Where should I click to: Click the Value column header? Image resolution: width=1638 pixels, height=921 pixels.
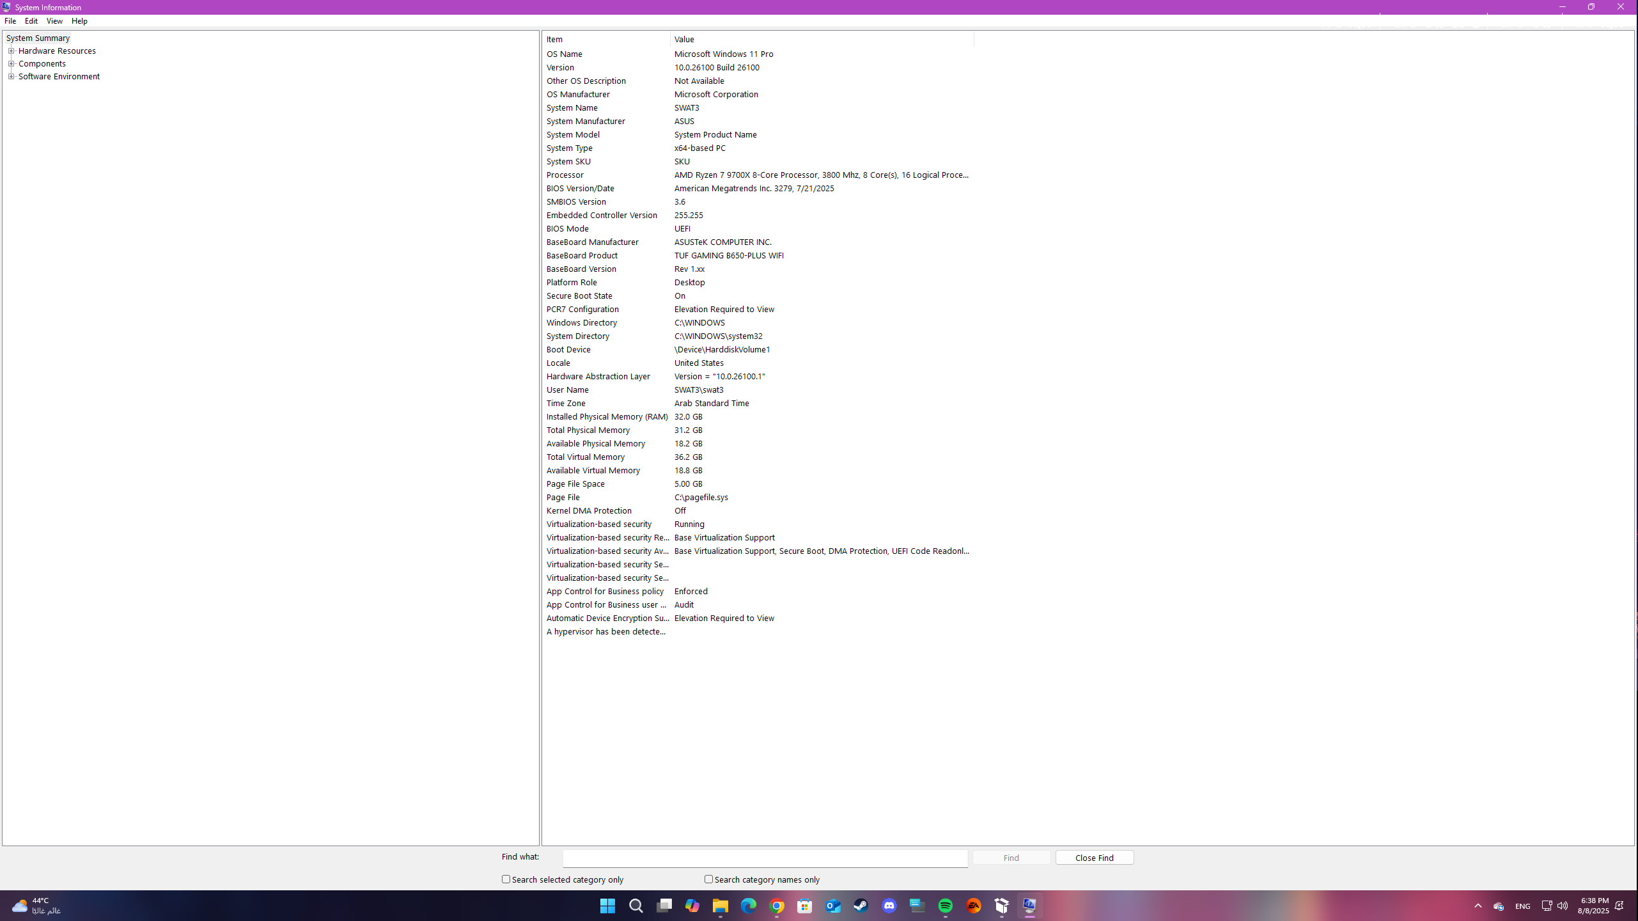[822, 40]
